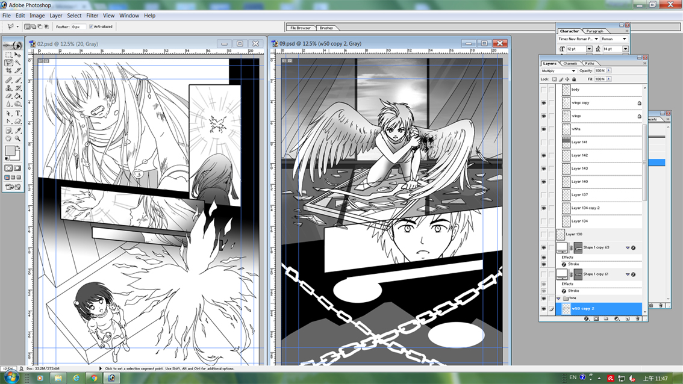The height and width of the screenshot is (384, 683).
Task: Open the Windows Start menu
Action: point(11,377)
